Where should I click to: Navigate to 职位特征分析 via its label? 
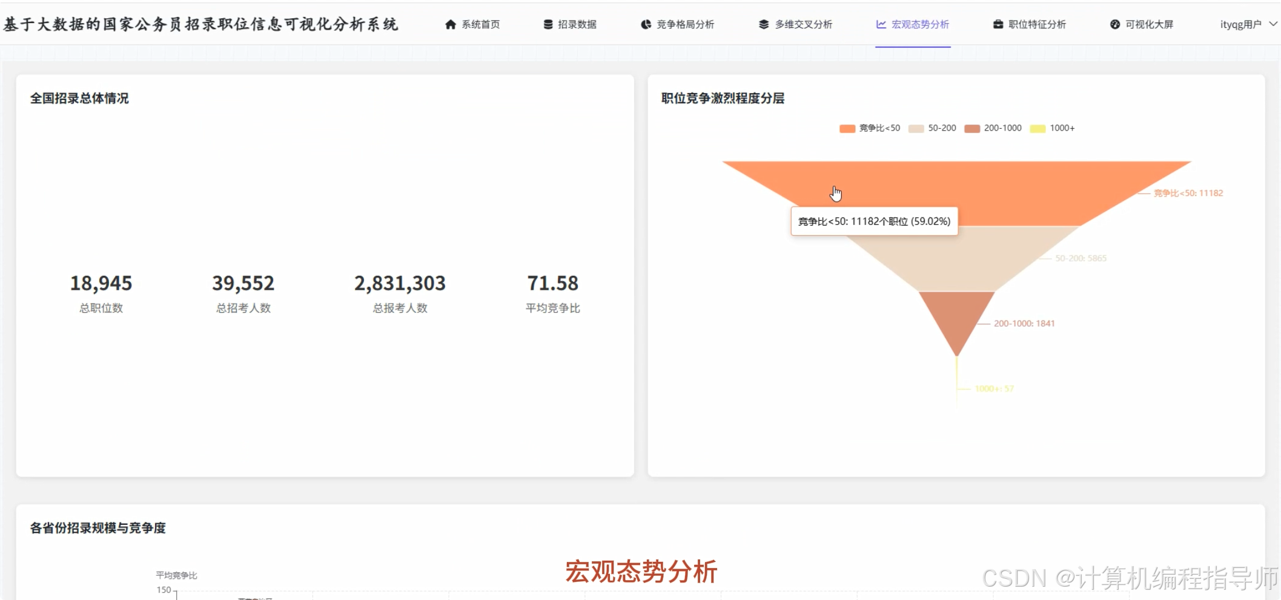point(1037,24)
